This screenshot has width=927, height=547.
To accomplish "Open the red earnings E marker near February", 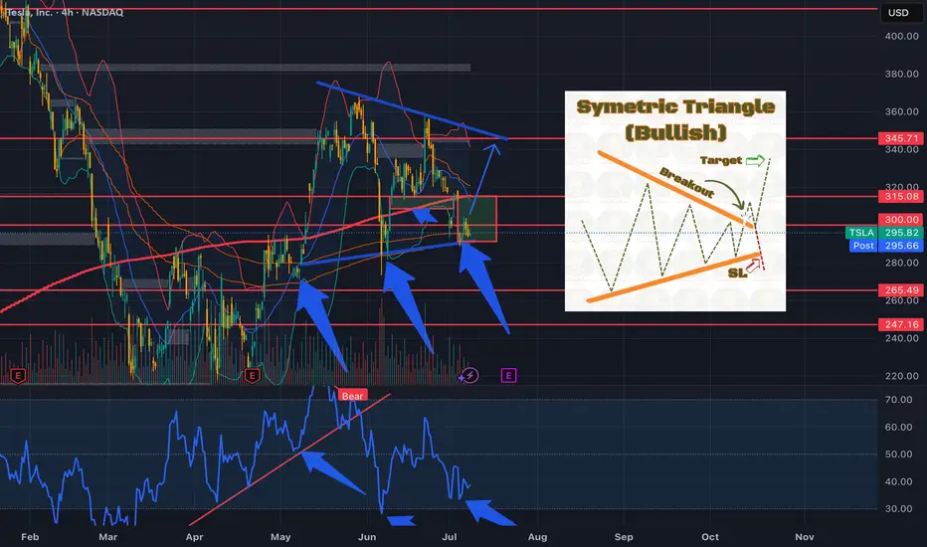I will pos(18,376).
